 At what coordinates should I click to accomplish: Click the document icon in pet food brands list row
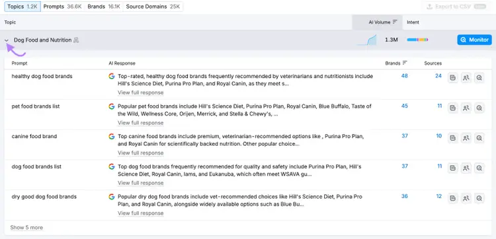pos(452,108)
